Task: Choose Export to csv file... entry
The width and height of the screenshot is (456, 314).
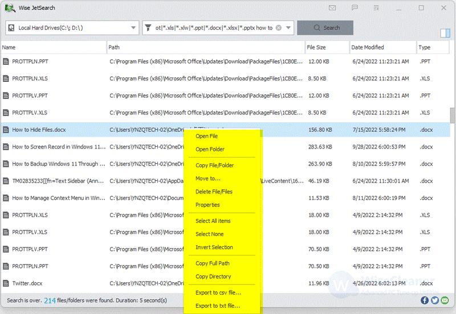Action: tap(218, 292)
